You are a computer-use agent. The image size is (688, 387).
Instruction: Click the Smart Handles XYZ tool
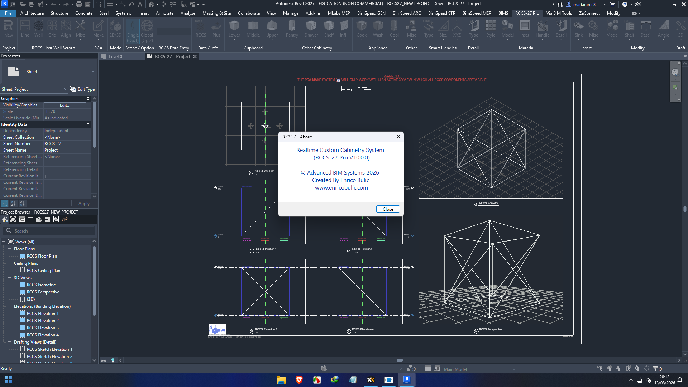(x=457, y=29)
